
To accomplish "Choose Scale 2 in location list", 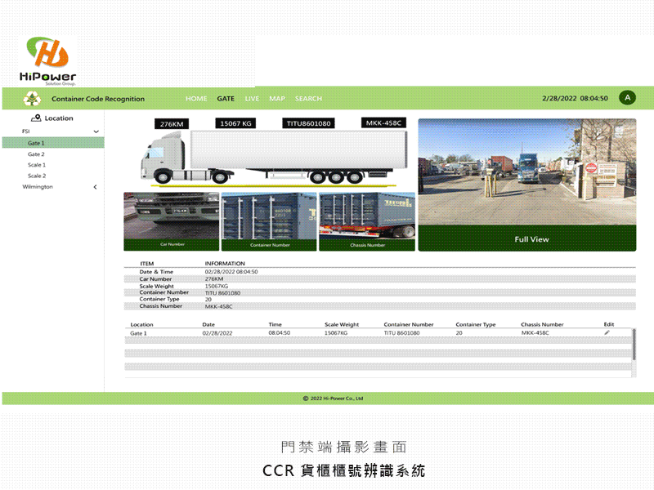I will (37, 176).
